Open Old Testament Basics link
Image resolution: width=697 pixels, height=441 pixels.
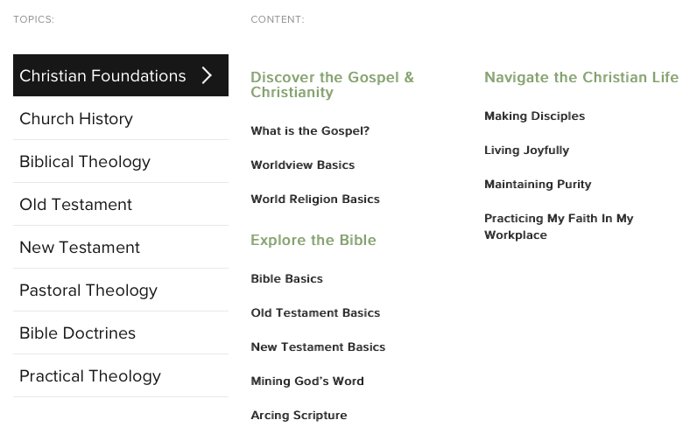tap(315, 313)
